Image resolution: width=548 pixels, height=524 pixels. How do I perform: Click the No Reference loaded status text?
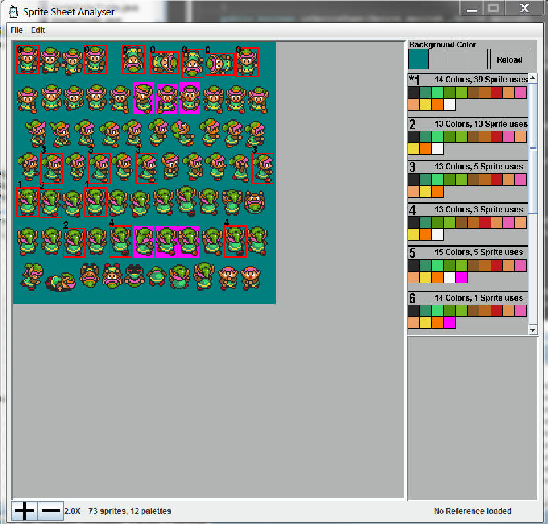(x=473, y=511)
